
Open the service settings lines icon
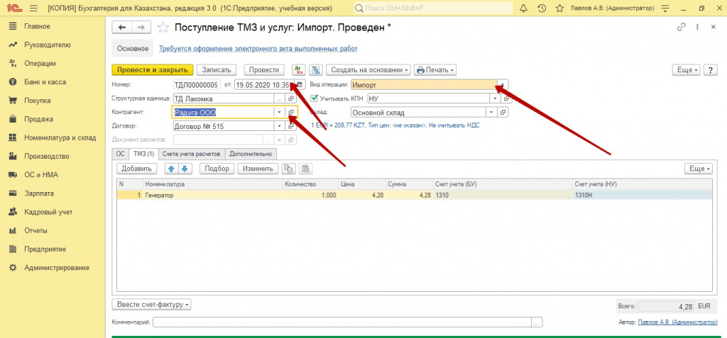pyautogui.click(x=666, y=9)
